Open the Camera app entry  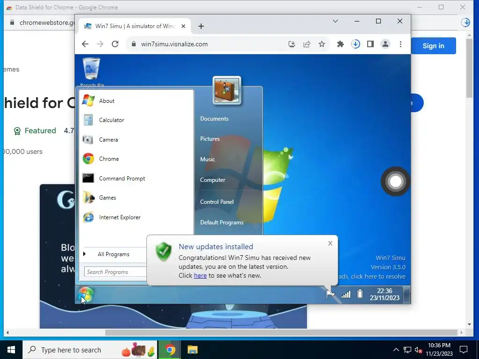click(x=109, y=139)
